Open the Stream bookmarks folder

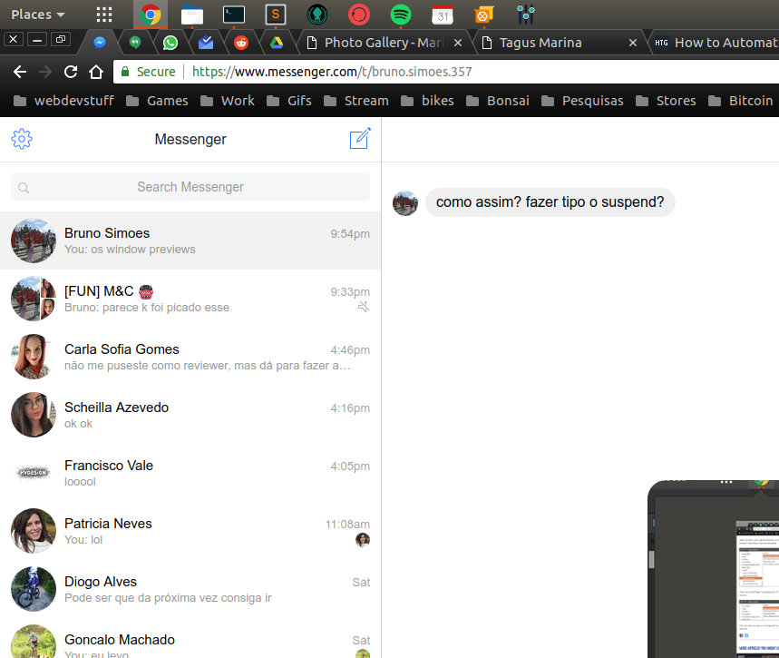(356, 101)
